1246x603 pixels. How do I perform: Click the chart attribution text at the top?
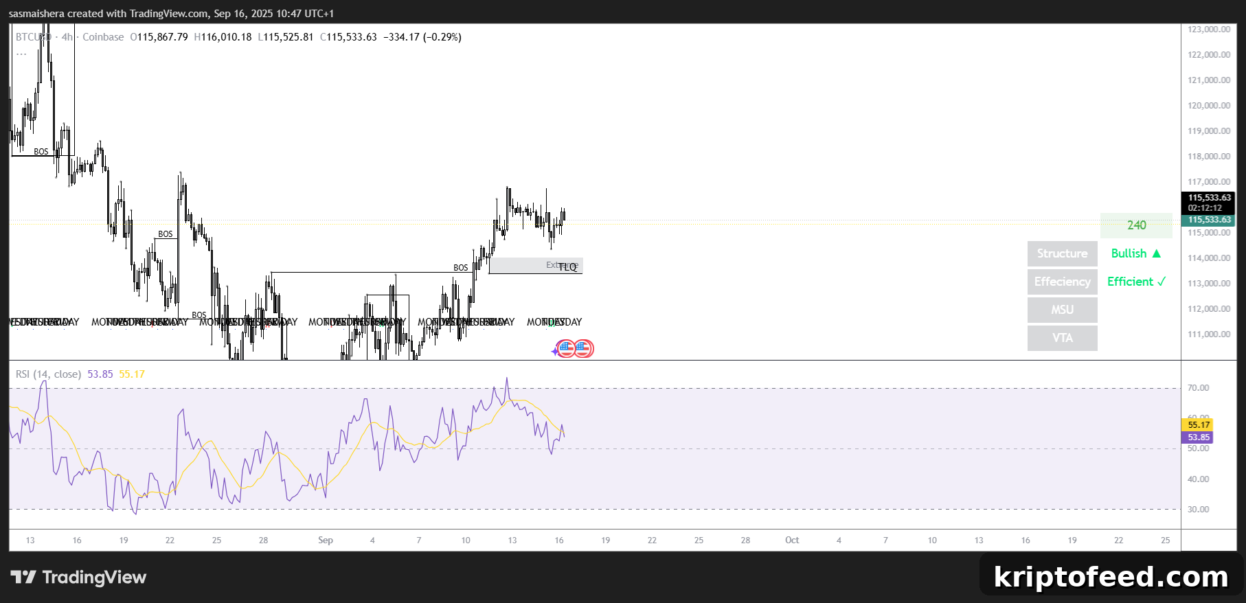171,14
